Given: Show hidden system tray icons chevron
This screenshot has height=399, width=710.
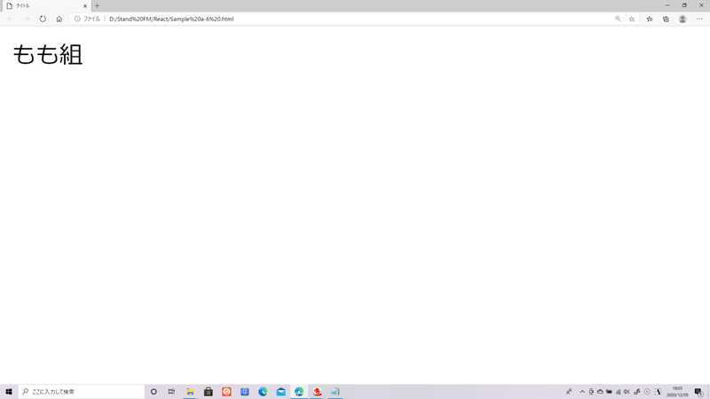Looking at the screenshot, I should point(582,392).
